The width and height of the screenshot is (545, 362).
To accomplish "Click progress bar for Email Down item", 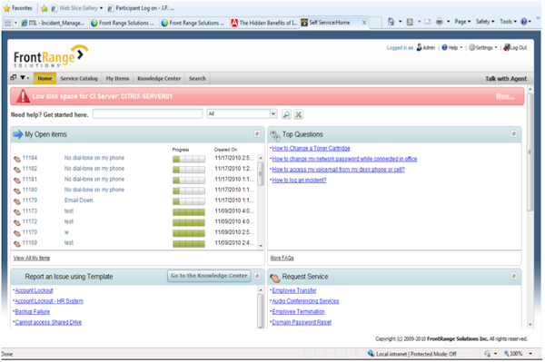I will point(189,201).
